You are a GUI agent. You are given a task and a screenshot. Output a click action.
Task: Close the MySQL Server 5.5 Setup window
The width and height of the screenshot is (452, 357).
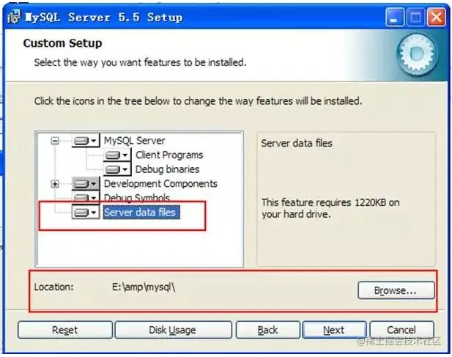pos(436,18)
